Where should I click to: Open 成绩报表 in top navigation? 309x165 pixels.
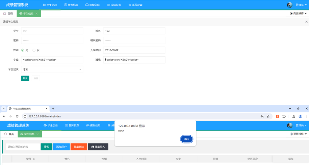[113, 5]
